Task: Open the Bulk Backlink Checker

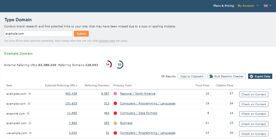Action: (x=227, y=76)
